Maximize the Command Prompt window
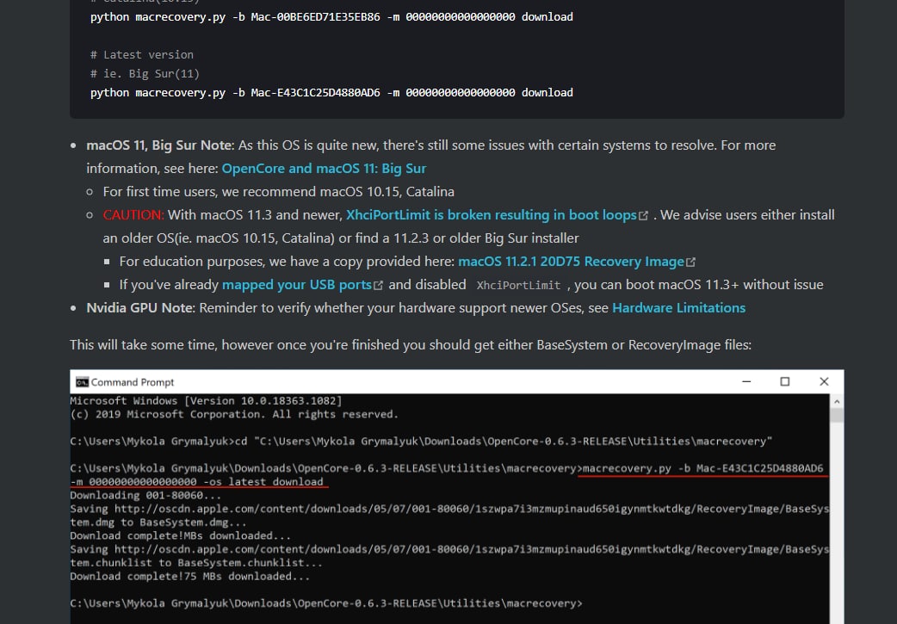This screenshot has height=624, width=897. (785, 381)
